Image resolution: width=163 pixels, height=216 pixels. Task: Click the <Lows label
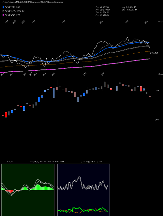pos(160,74)
